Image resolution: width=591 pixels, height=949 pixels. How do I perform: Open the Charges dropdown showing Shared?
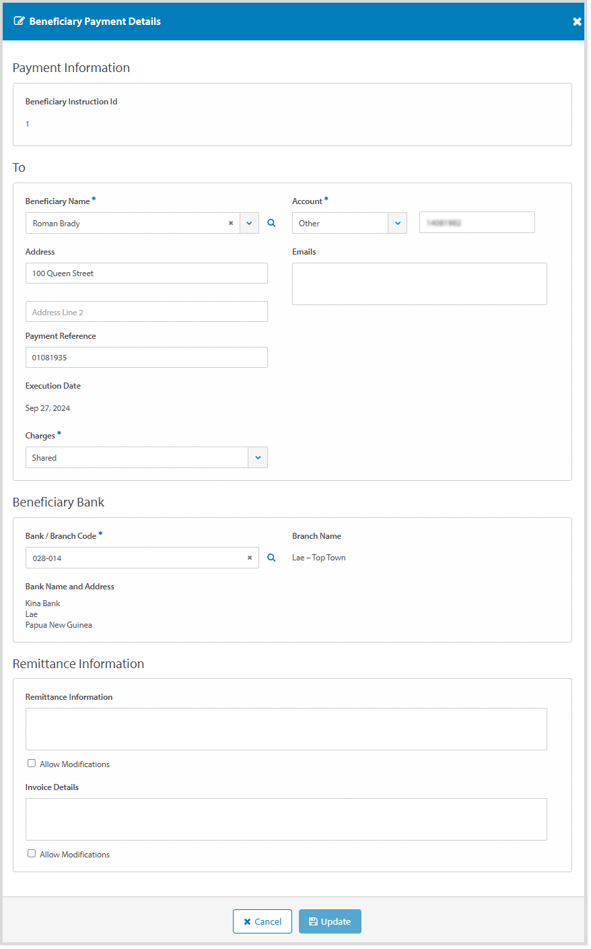point(258,457)
